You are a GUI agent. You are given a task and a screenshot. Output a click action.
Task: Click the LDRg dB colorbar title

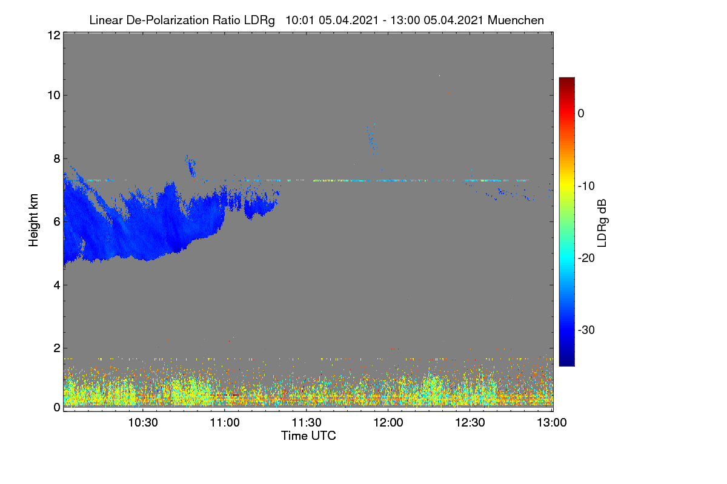(602, 221)
